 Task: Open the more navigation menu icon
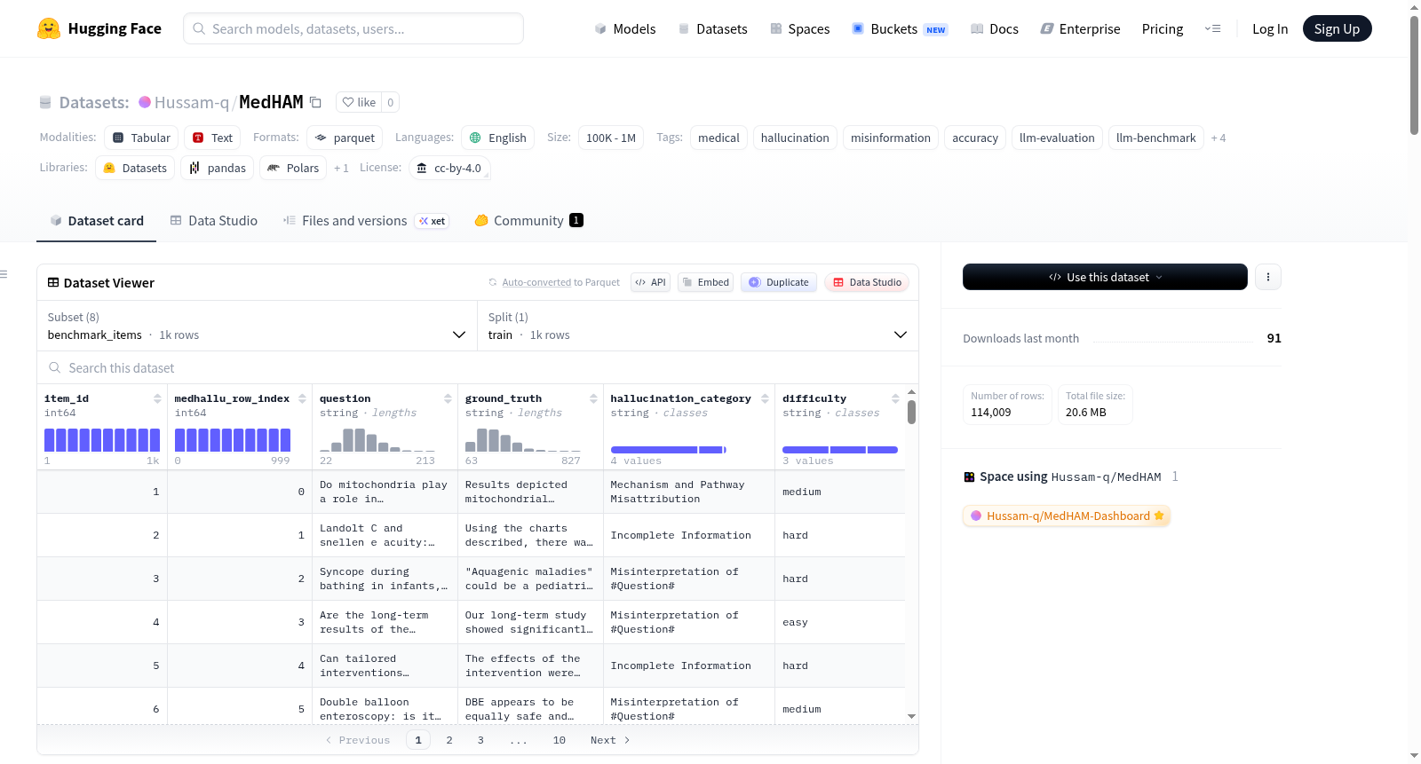[x=1212, y=28]
